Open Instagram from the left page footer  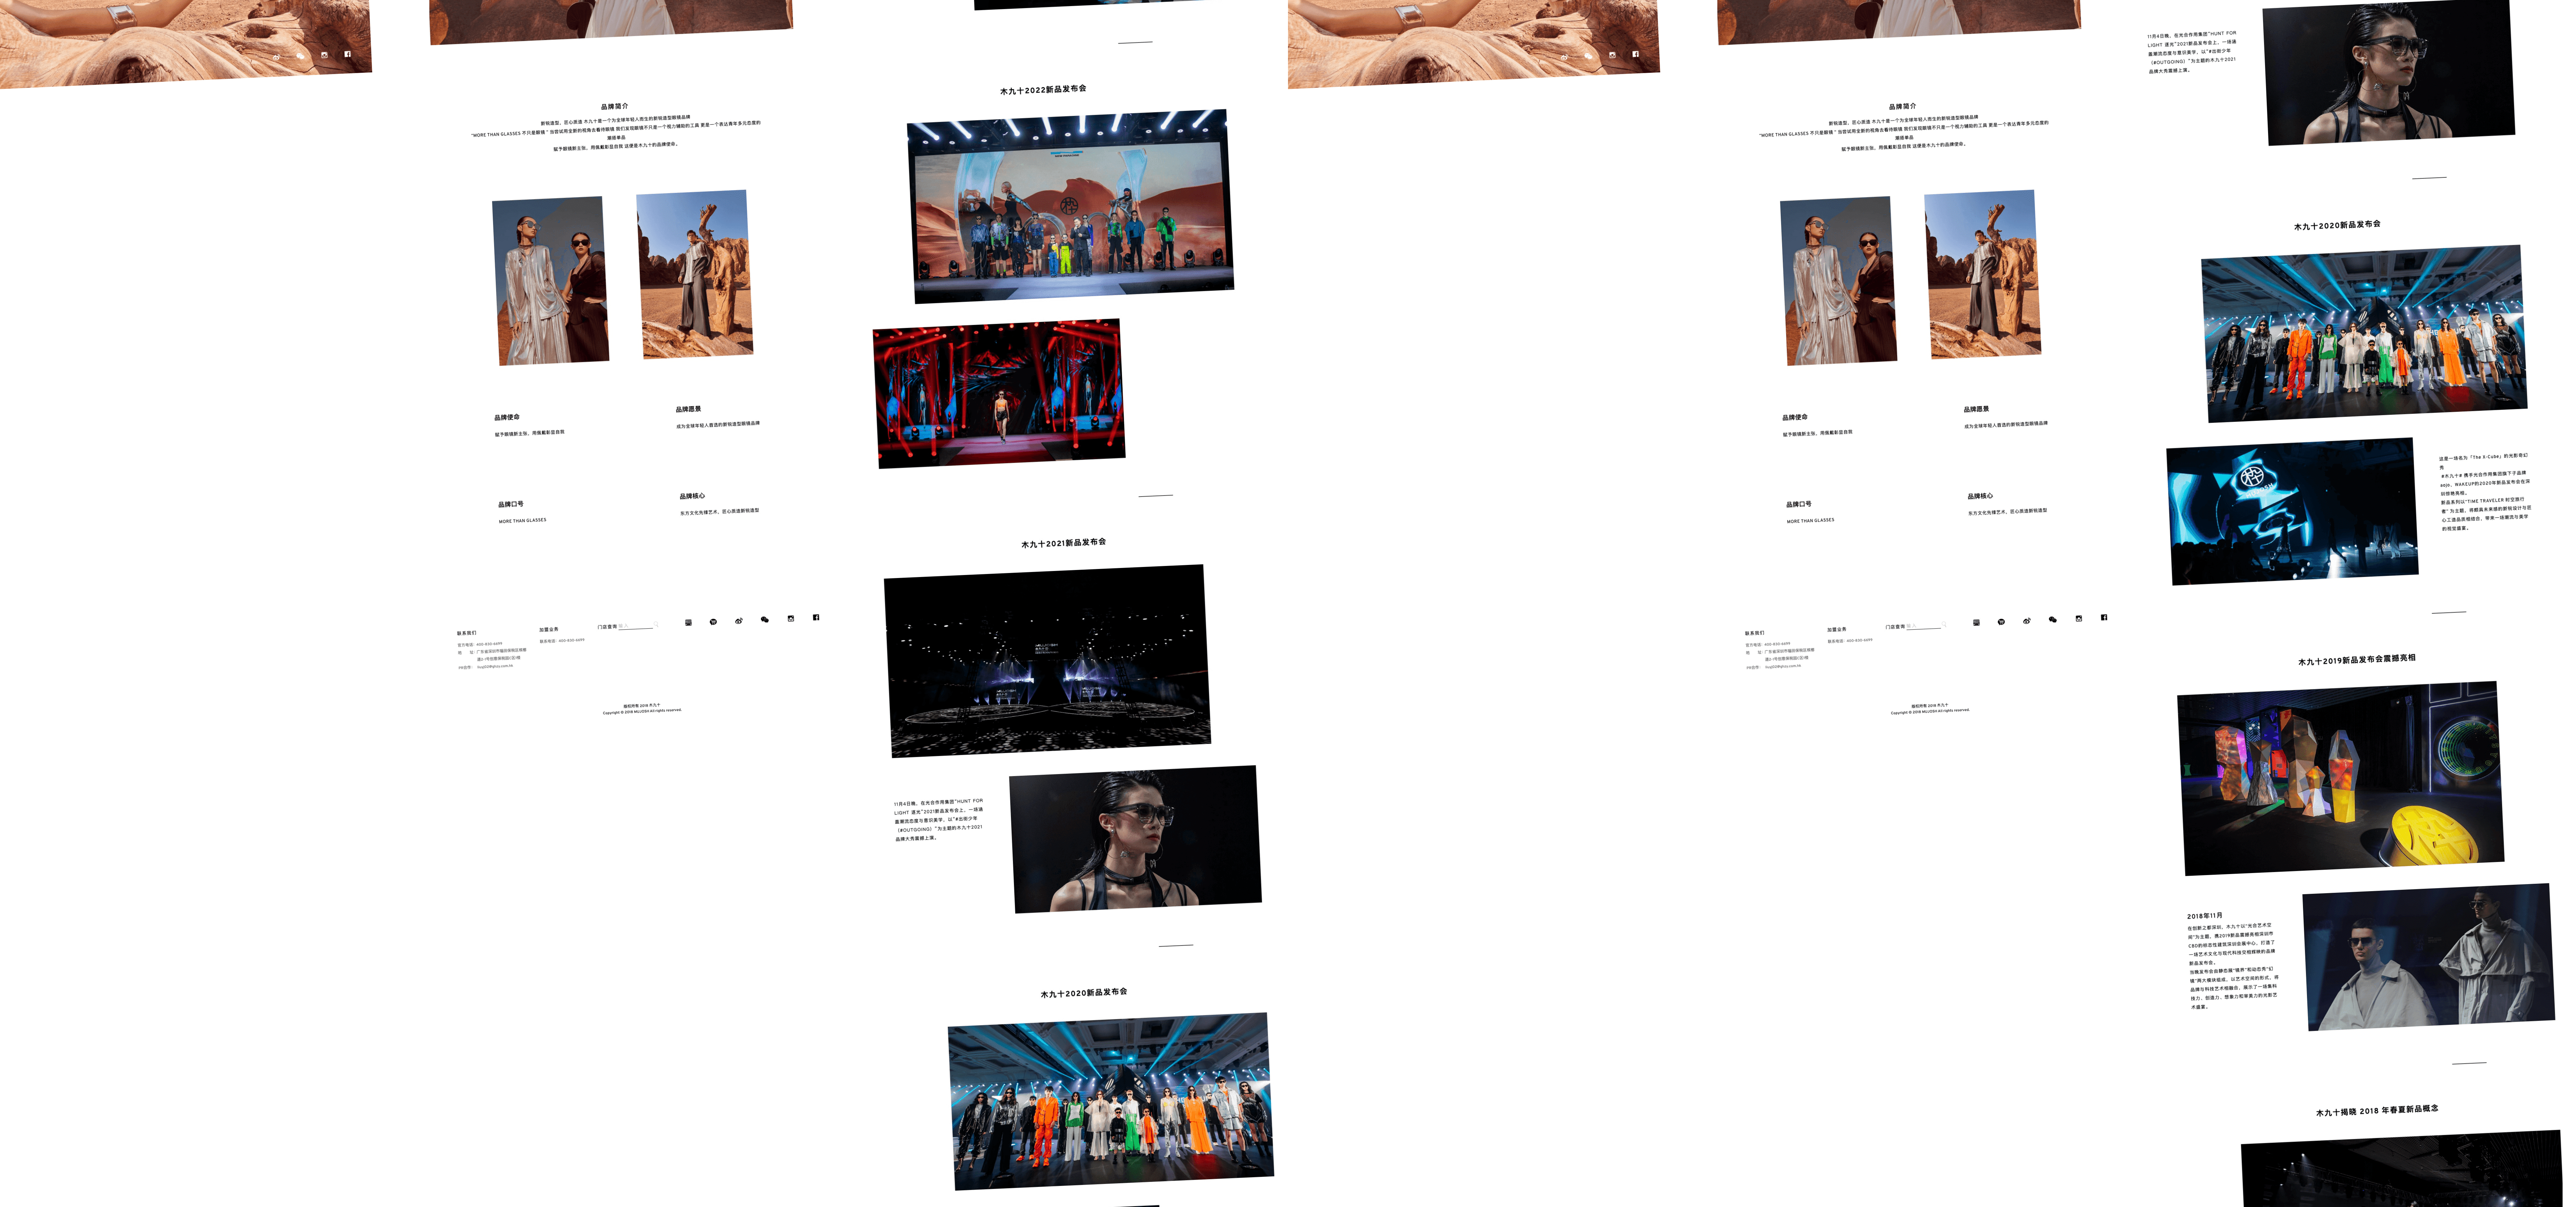pyautogui.click(x=791, y=619)
